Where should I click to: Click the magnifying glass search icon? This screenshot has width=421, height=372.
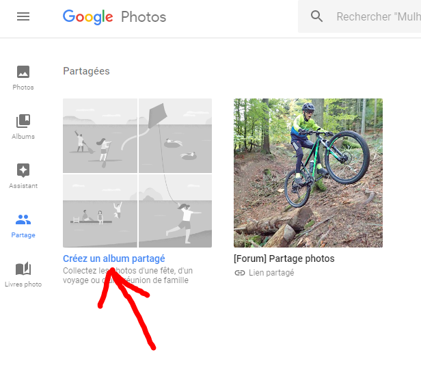tap(316, 16)
